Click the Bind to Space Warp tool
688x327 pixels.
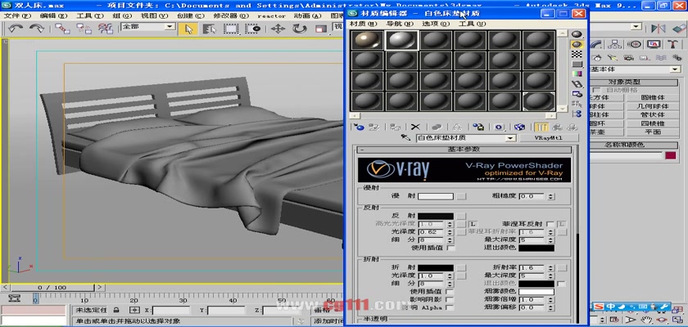(x=106, y=29)
